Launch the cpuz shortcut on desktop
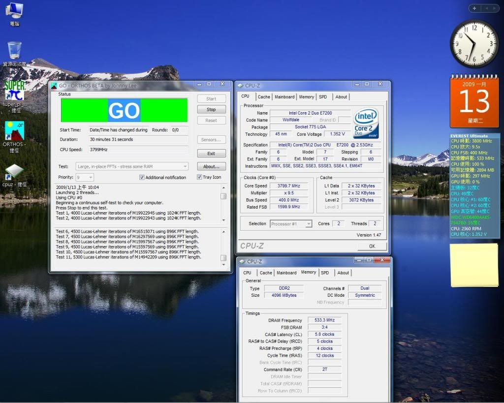 (x=14, y=176)
